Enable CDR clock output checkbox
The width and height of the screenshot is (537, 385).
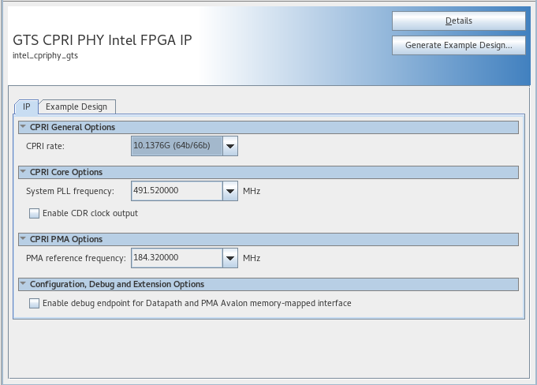click(34, 213)
